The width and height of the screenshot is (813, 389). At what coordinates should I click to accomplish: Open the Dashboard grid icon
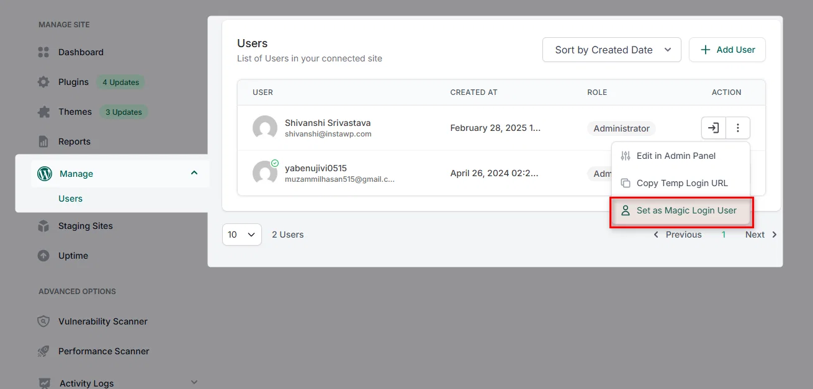43,52
